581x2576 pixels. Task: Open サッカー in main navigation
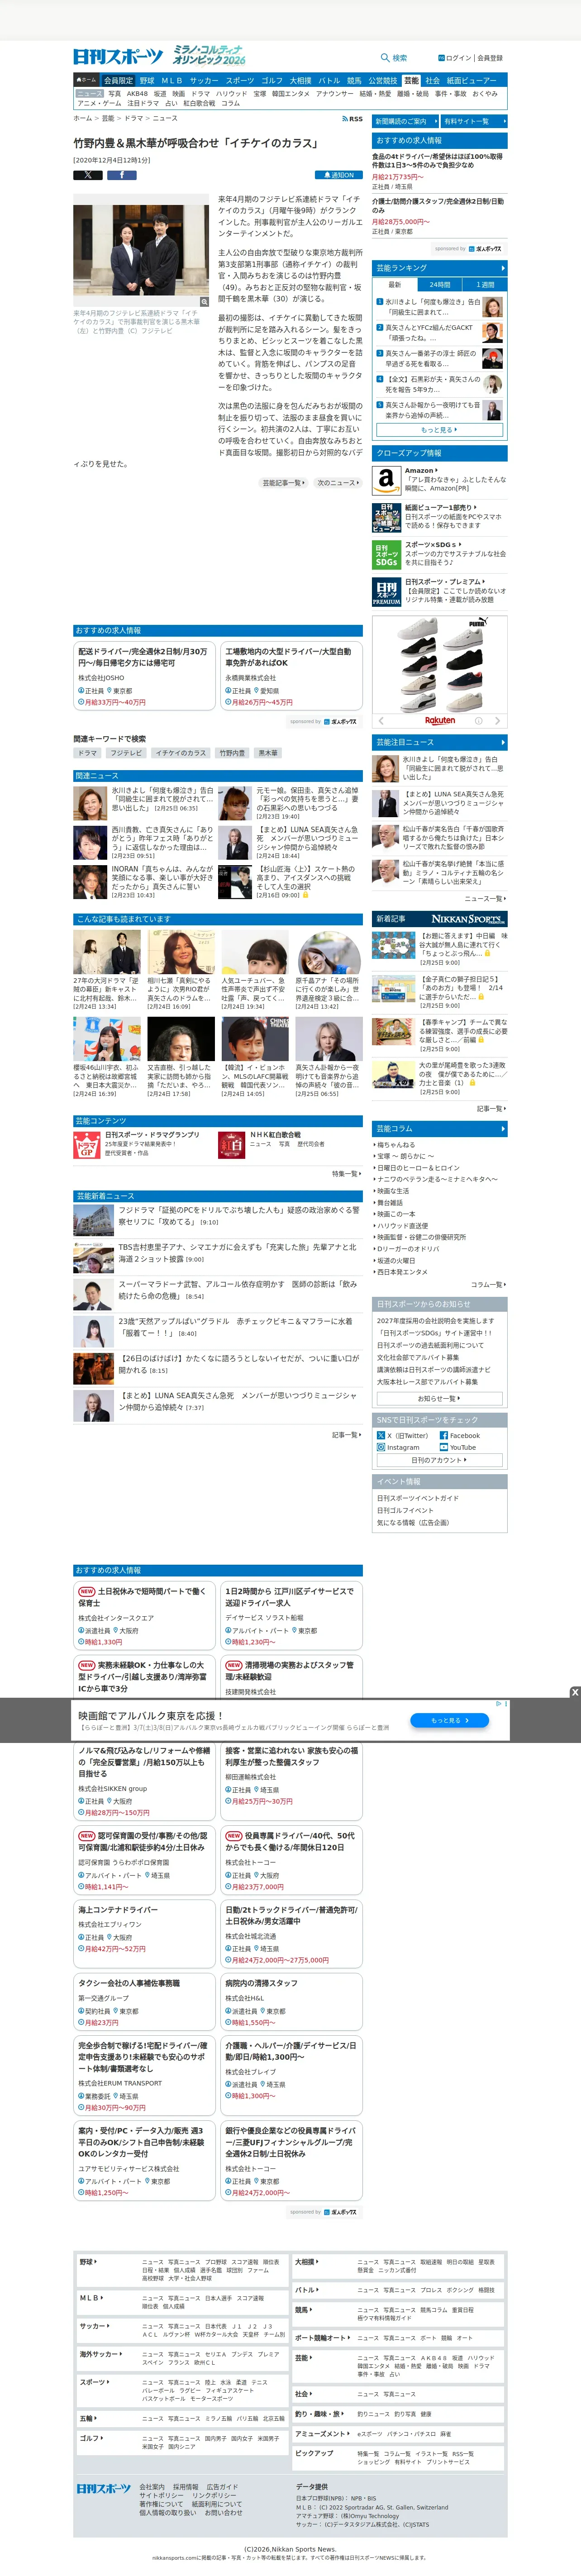204,80
